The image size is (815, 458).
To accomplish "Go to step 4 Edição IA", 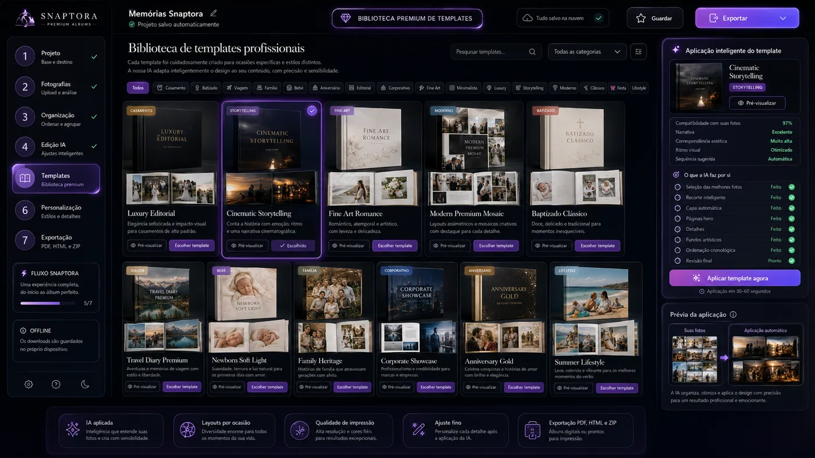I will tap(56, 148).
